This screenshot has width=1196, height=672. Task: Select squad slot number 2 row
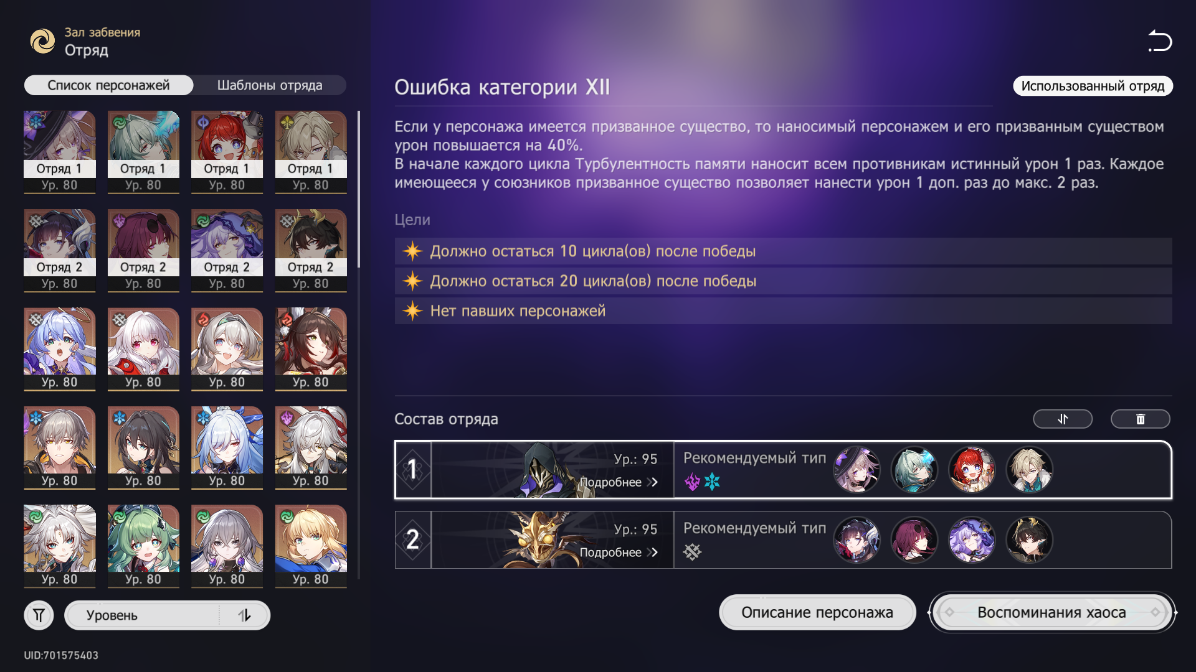(x=783, y=539)
